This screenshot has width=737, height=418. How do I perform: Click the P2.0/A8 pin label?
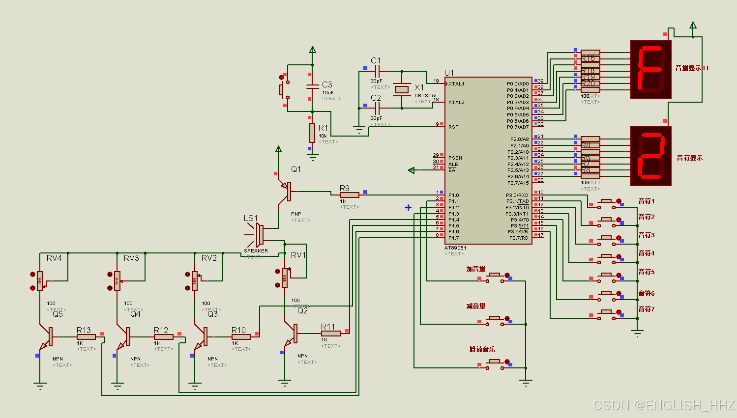519,139
